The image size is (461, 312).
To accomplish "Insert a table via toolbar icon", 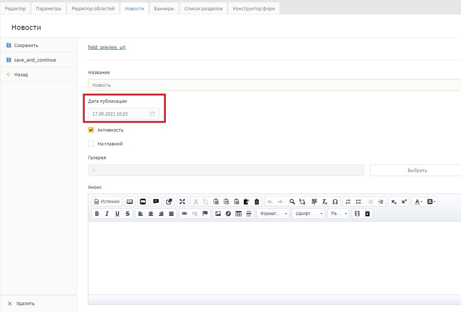I will [x=239, y=214].
